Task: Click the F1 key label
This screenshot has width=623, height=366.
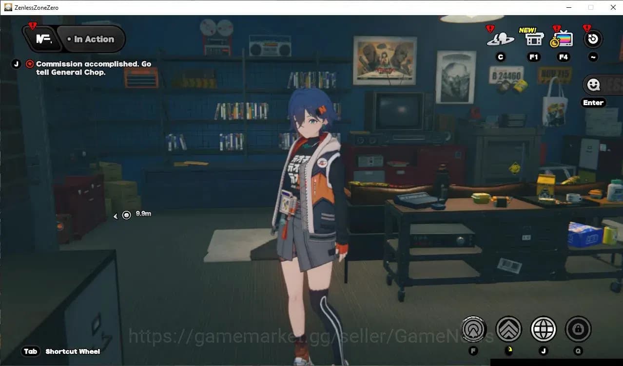Action: click(x=534, y=57)
